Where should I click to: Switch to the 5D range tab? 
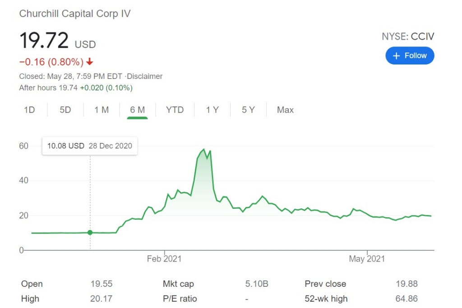point(65,110)
